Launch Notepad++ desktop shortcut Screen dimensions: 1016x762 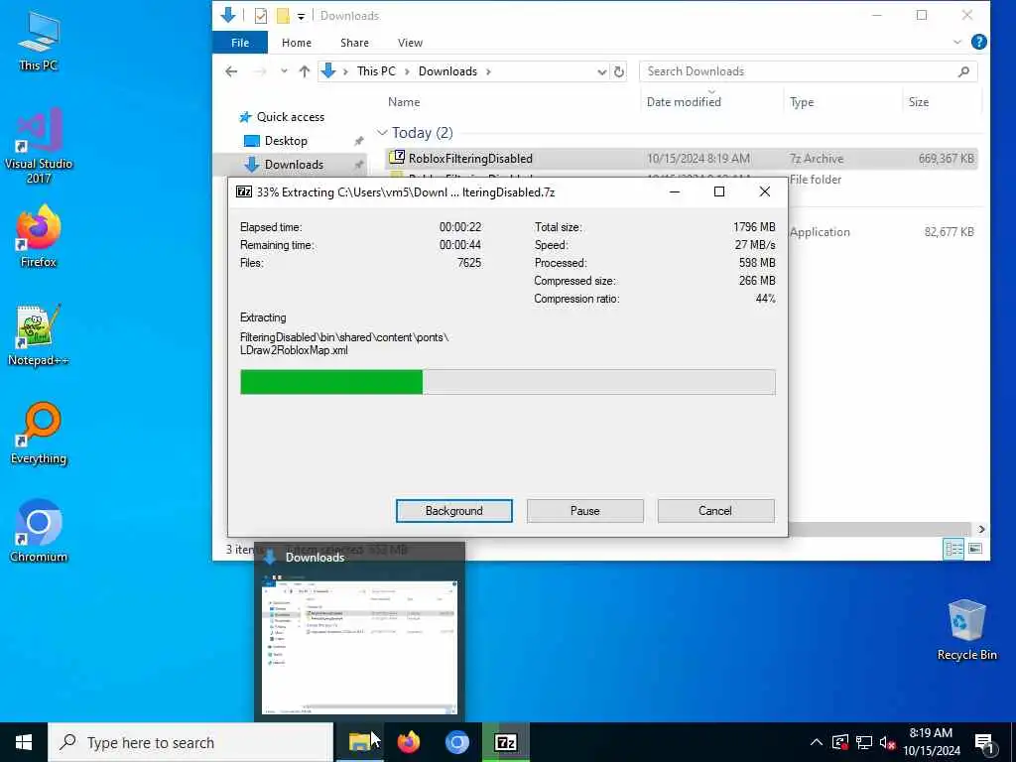point(39,335)
